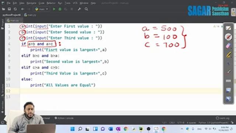This screenshot has height=133, width=236.
Task: Open the main run configuration dropdown
Action: click(x=42, y=9)
